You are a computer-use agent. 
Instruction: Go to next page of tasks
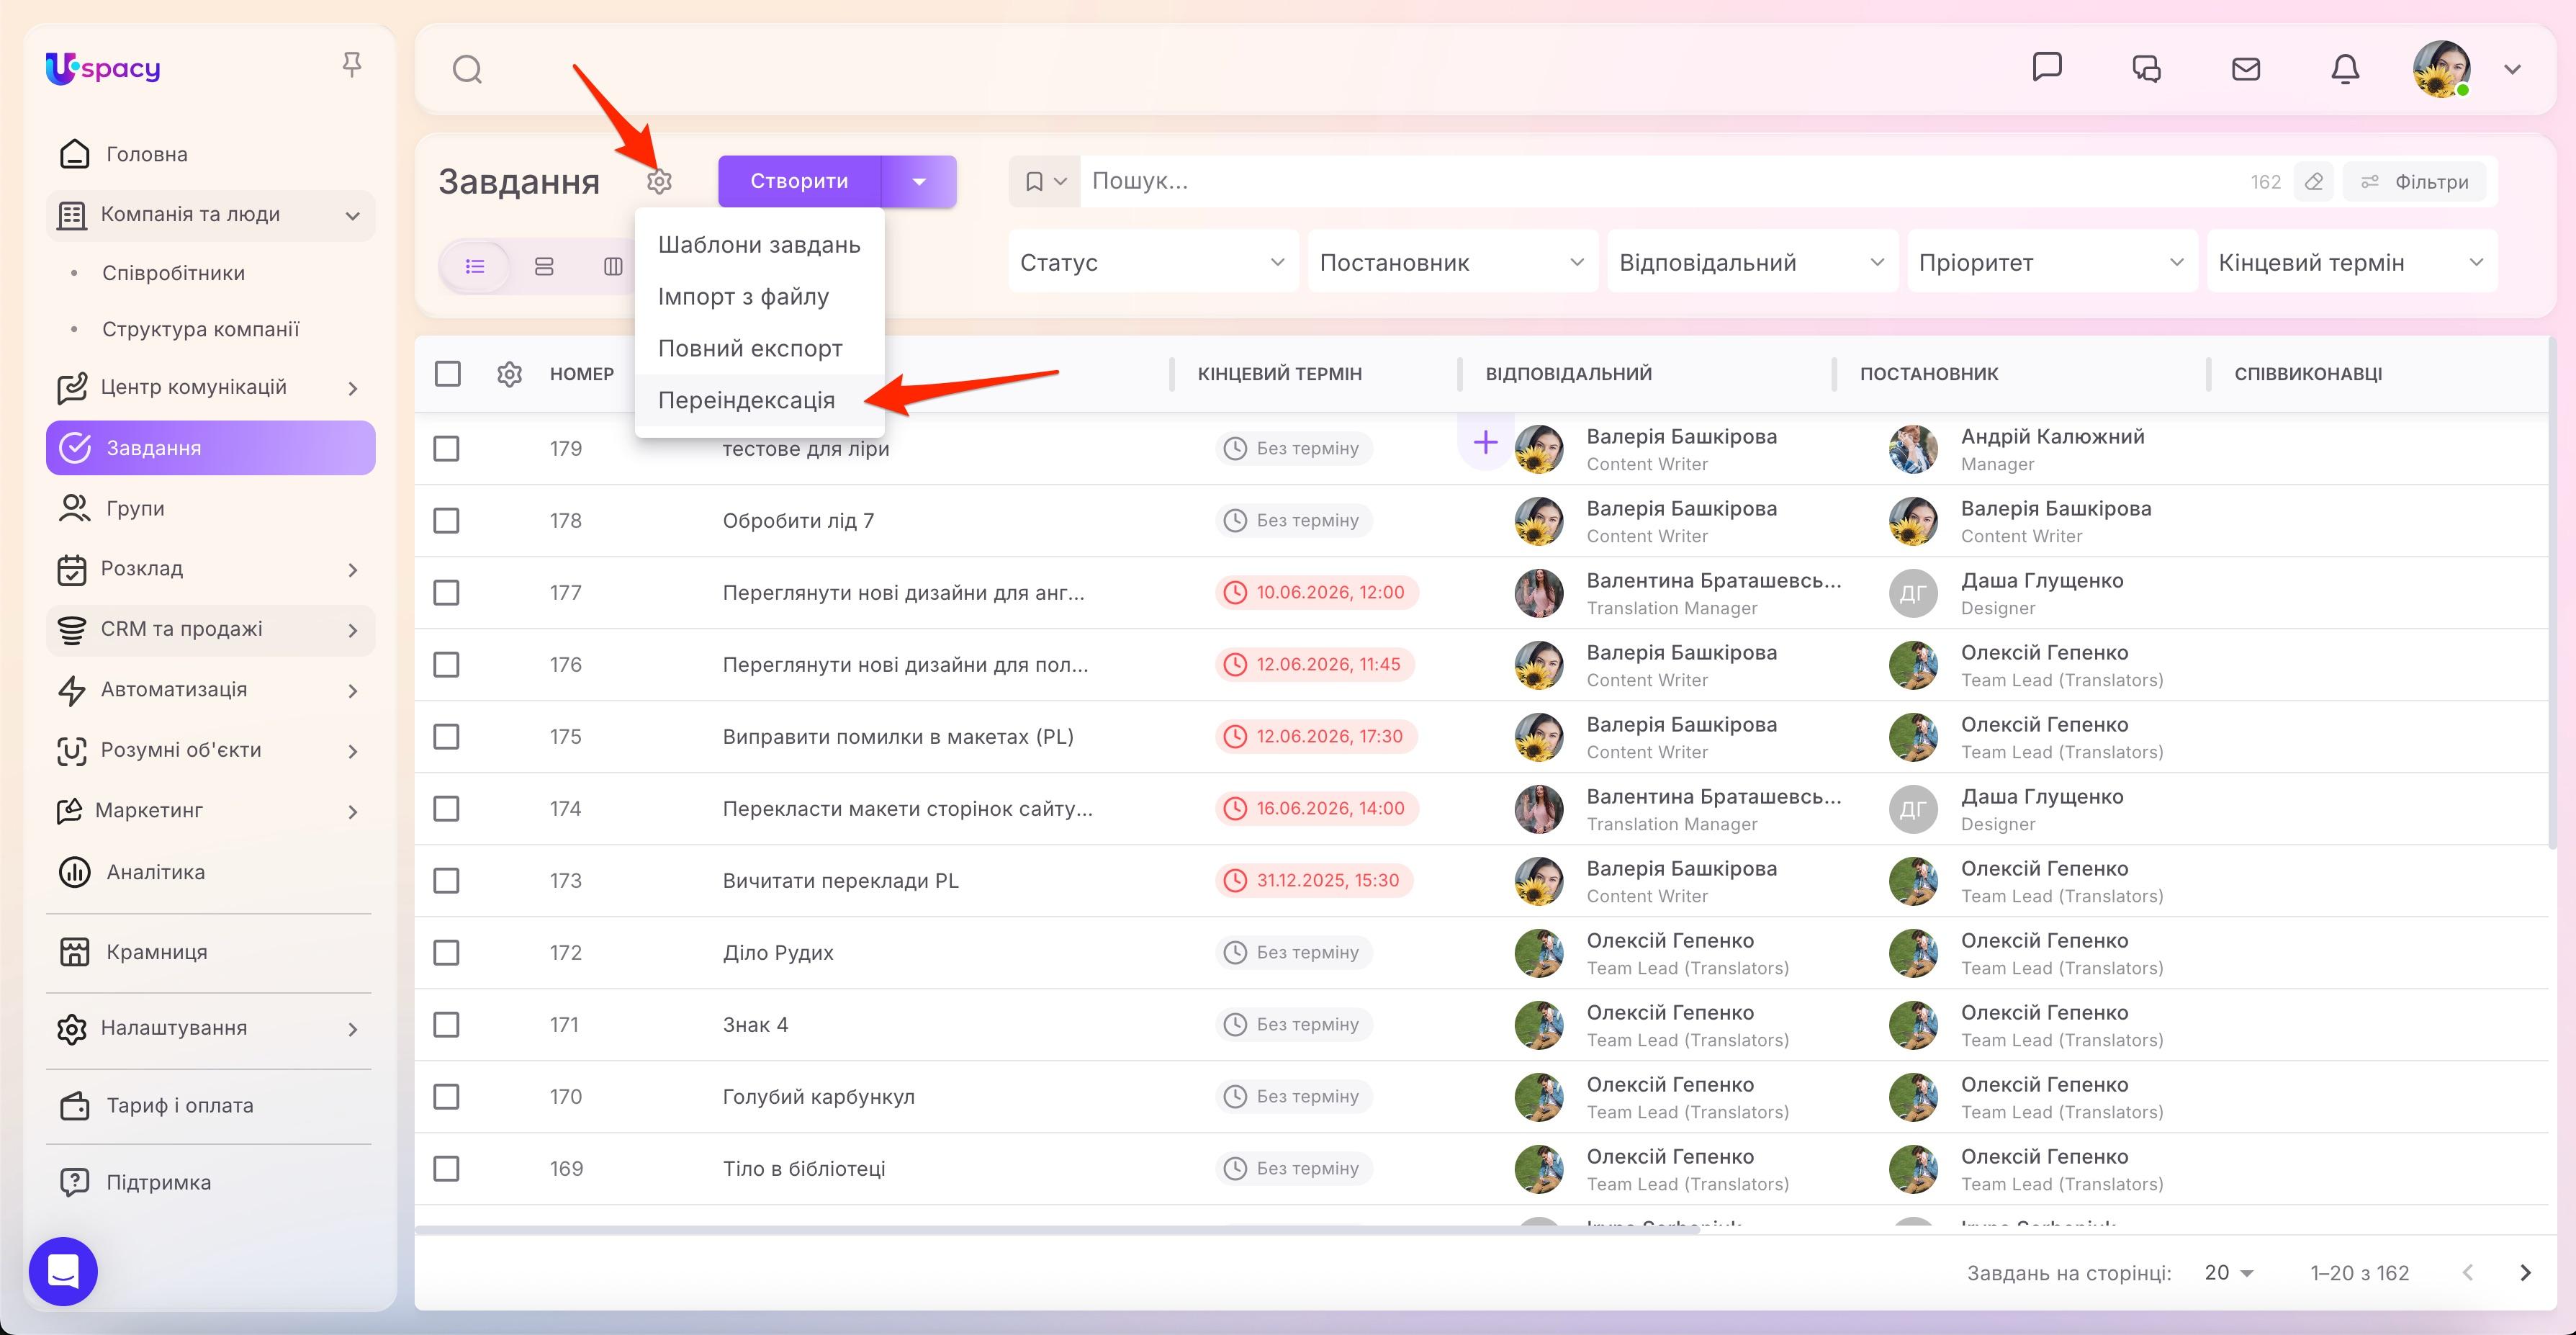2525,1272
